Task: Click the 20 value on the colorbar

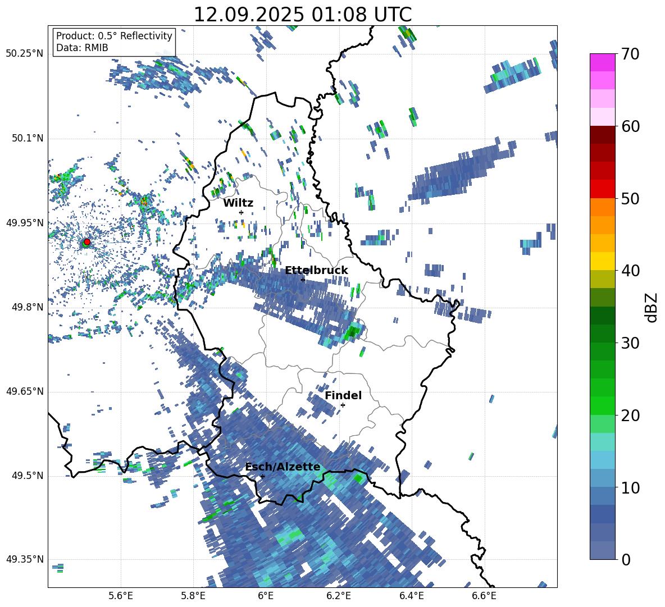Action: [x=630, y=415]
